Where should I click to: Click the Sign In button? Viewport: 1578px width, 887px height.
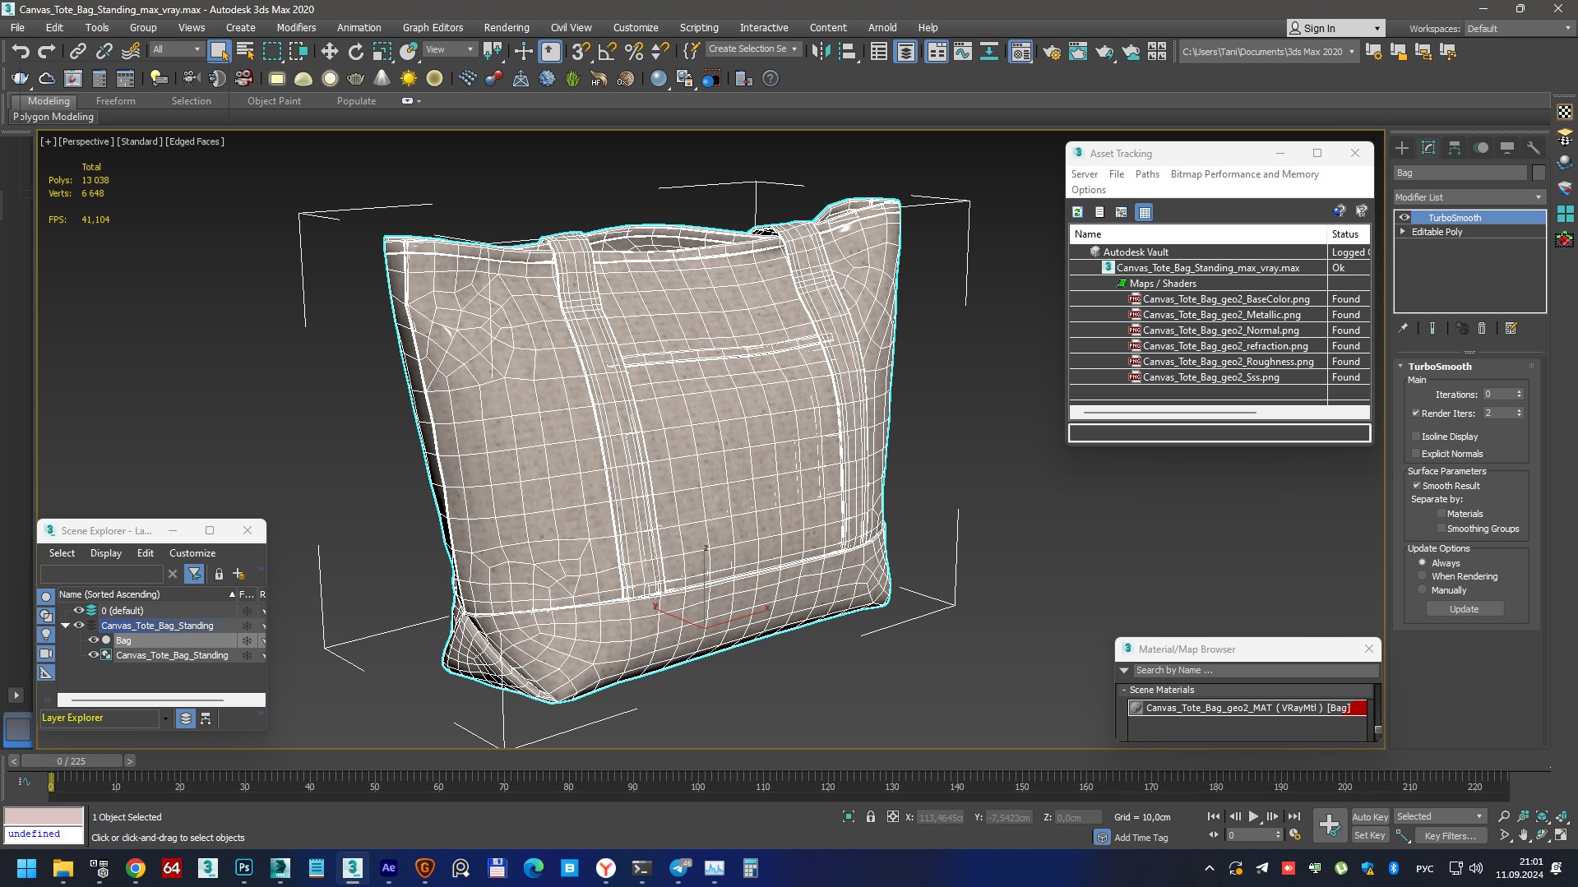pos(1335,28)
